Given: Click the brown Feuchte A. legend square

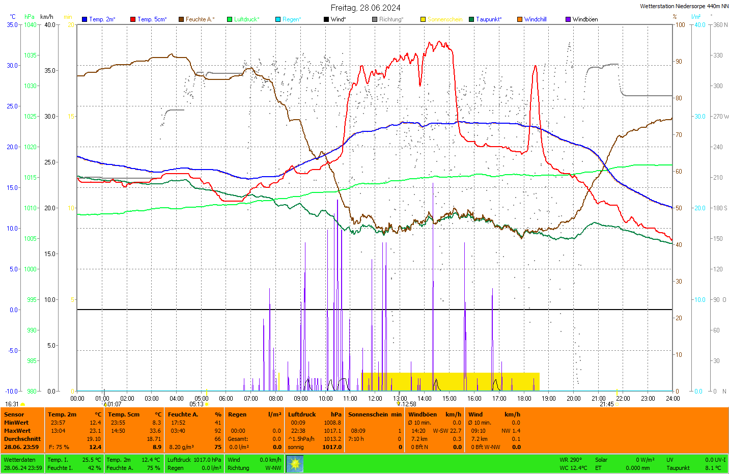Looking at the screenshot, I should 181,19.
